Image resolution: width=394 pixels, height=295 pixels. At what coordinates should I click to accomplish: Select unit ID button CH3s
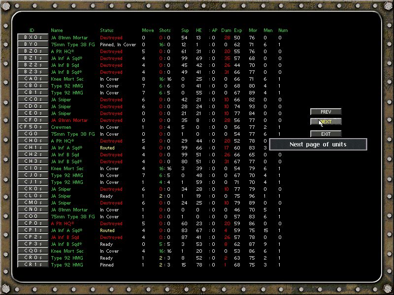pyautogui.click(x=33, y=161)
